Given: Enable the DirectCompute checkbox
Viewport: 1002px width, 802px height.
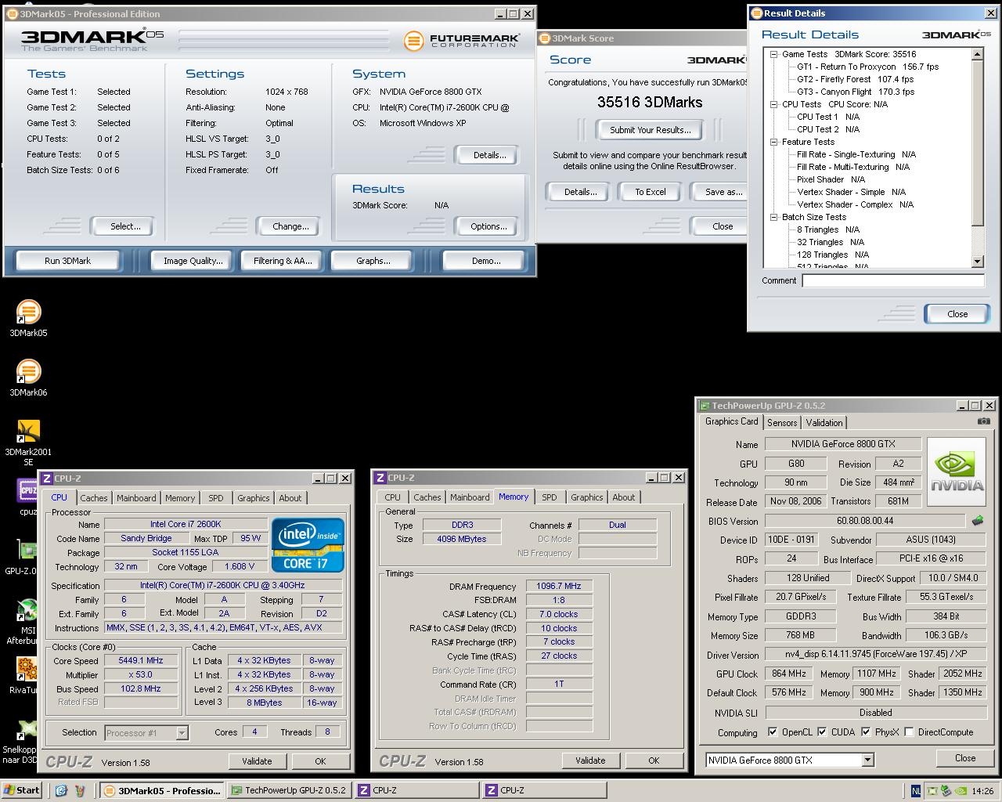Looking at the screenshot, I should (x=909, y=732).
